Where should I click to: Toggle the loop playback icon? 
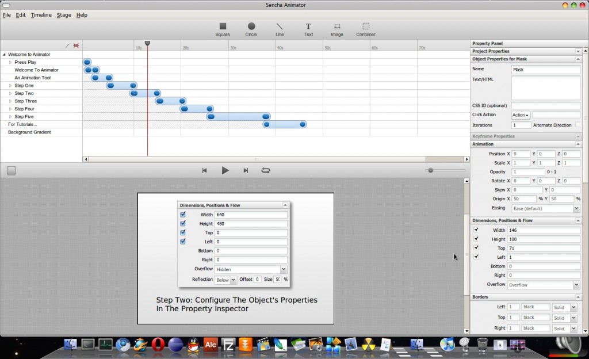tap(266, 170)
